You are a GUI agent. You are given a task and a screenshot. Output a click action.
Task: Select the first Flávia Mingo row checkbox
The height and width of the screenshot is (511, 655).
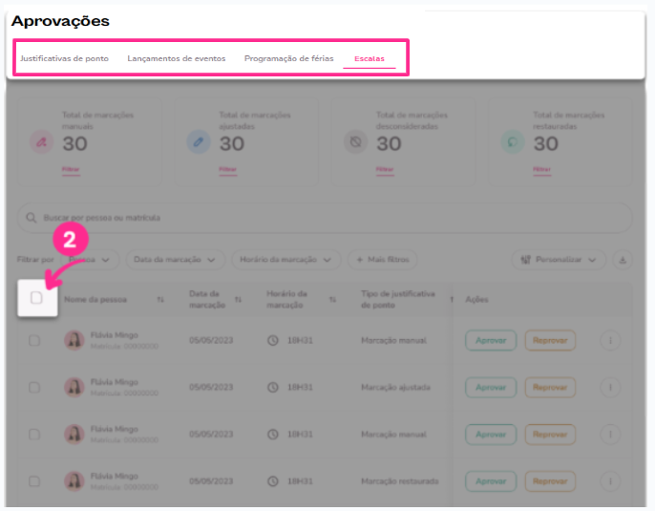34,340
